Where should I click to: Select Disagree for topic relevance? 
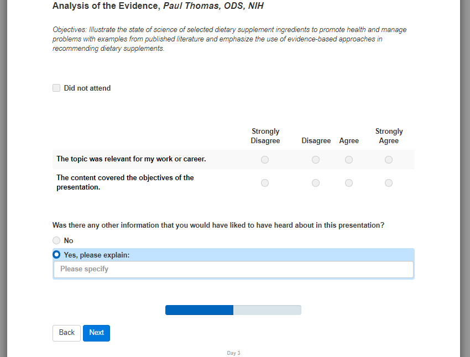(316, 160)
